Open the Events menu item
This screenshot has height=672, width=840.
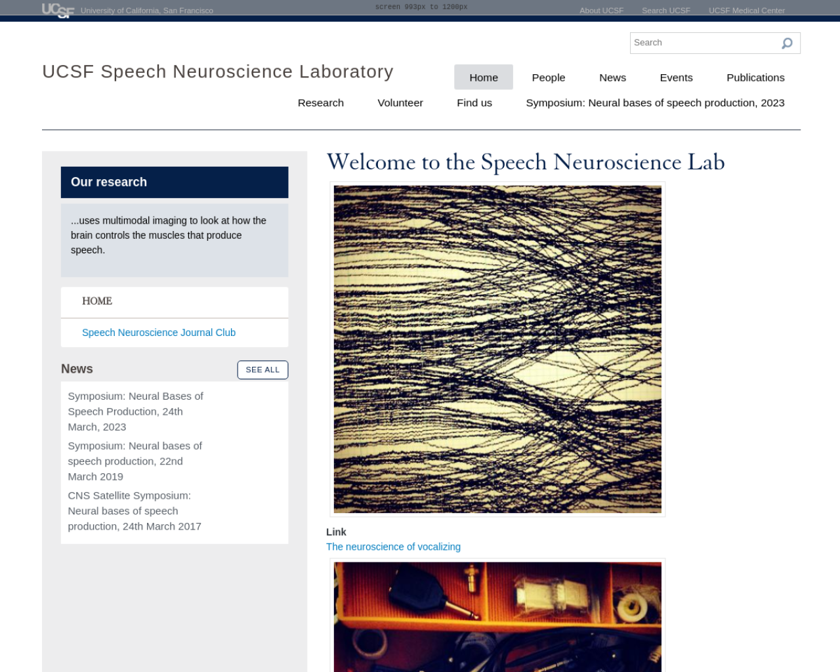pos(676,77)
